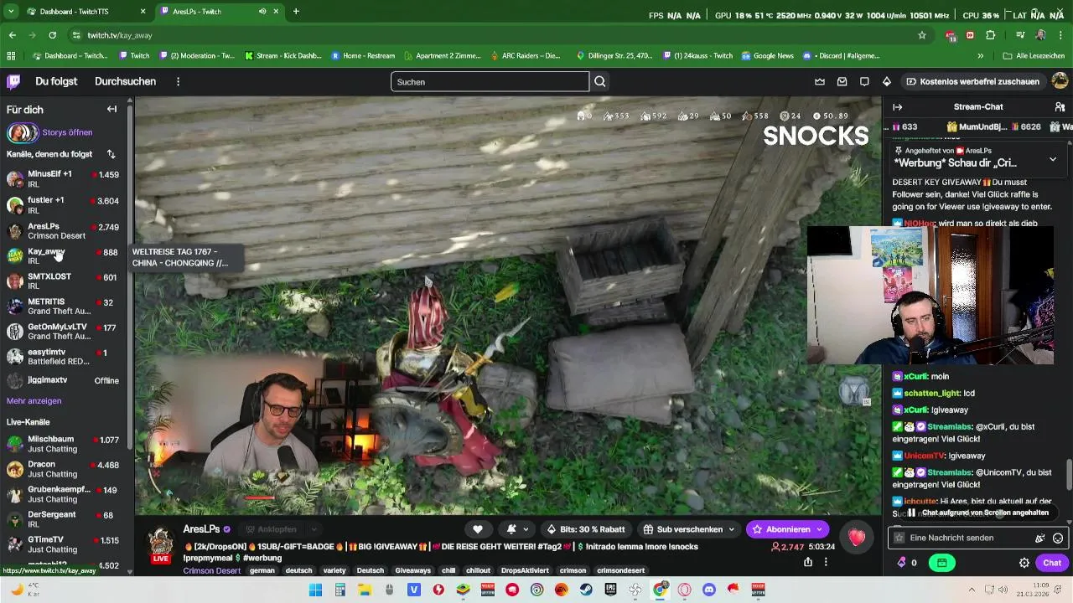This screenshot has width=1073, height=603.
Task: Open chat community members icon
Action: tap(1060, 107)
